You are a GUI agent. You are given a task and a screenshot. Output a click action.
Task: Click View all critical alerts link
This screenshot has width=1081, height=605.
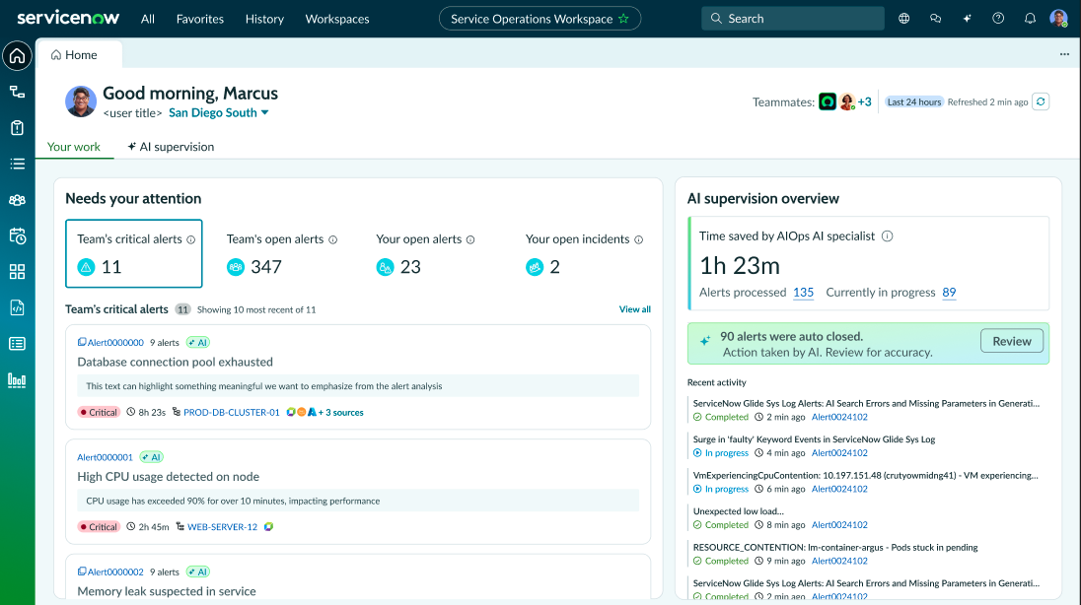(x=634, y=309)
